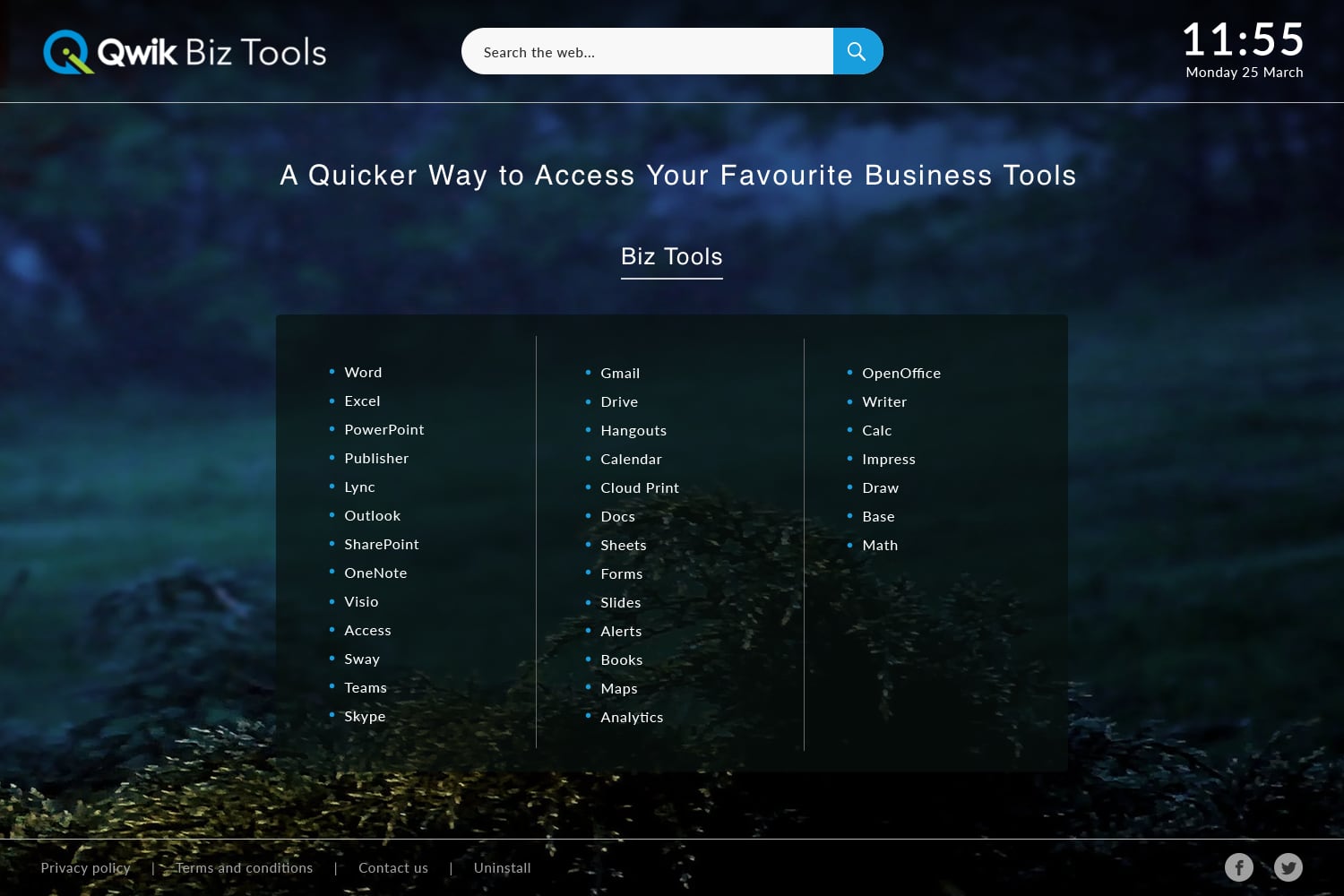Image resolution: width=1344 pixels, height=896 pixels.
Task: Open the Access link
Action: (367, 630)
